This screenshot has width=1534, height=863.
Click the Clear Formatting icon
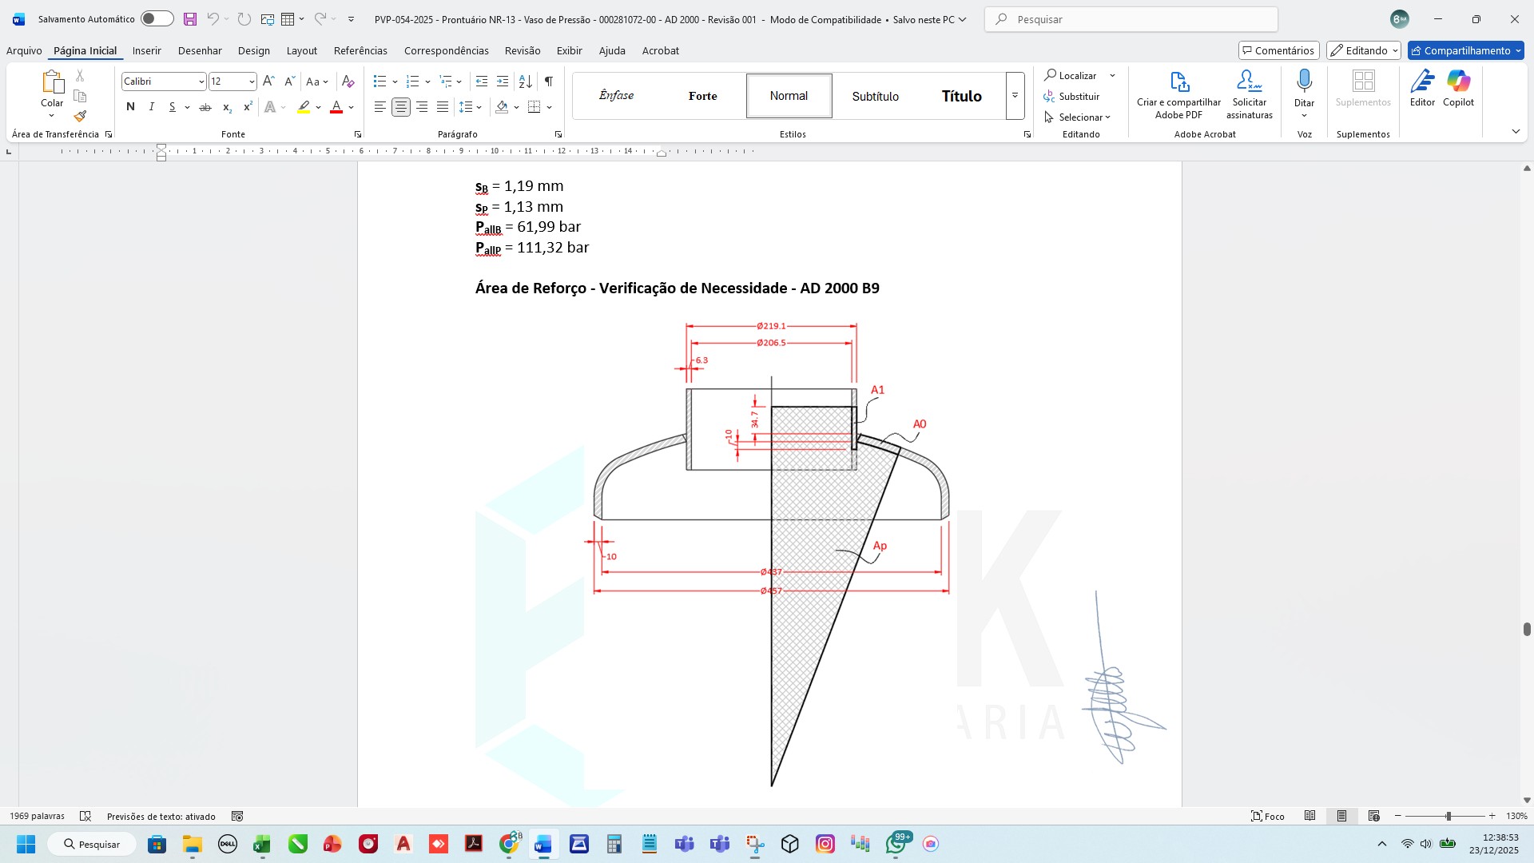point(348,82)
